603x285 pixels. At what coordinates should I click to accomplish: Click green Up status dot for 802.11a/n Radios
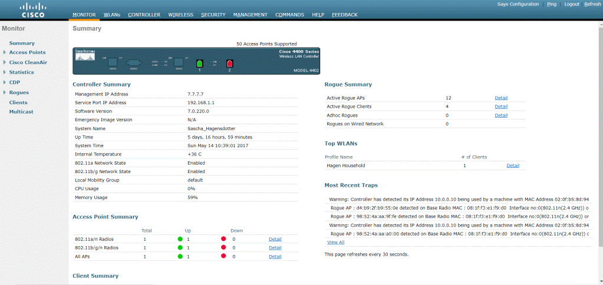point(180,239)
